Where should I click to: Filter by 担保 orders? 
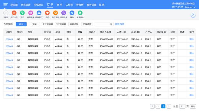[34, 24]
